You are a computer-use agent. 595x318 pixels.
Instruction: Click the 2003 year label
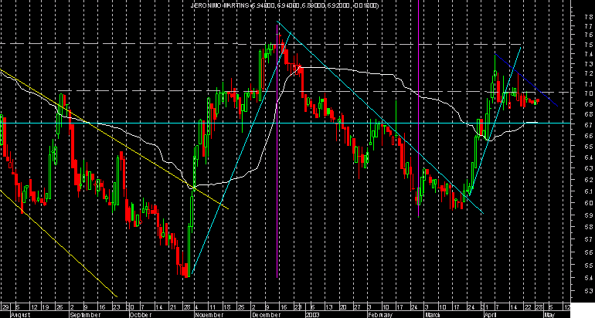[312, 315]
